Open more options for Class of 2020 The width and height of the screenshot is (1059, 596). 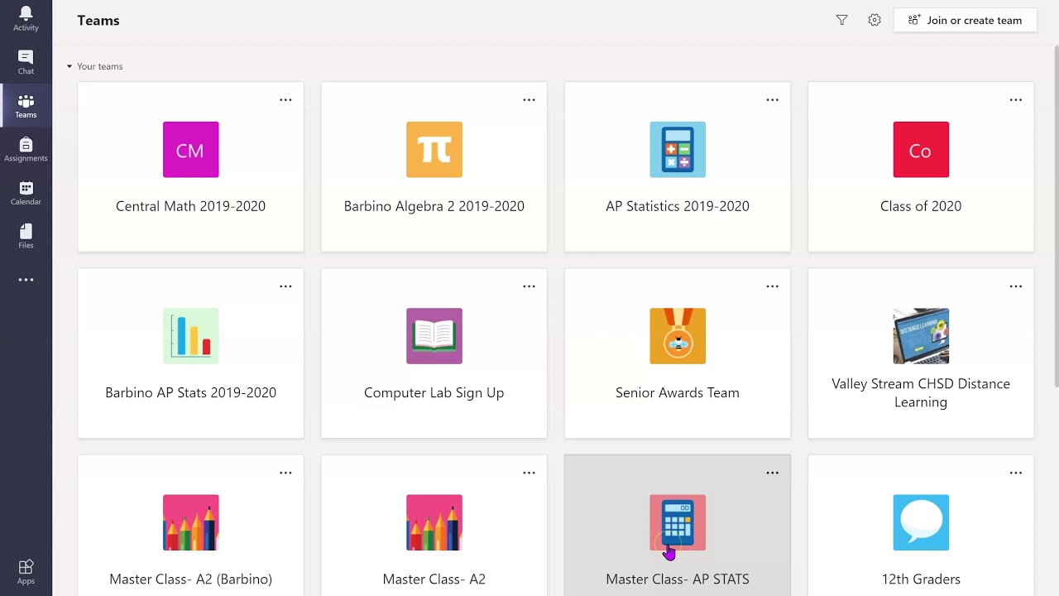[x=1015, y=100]
